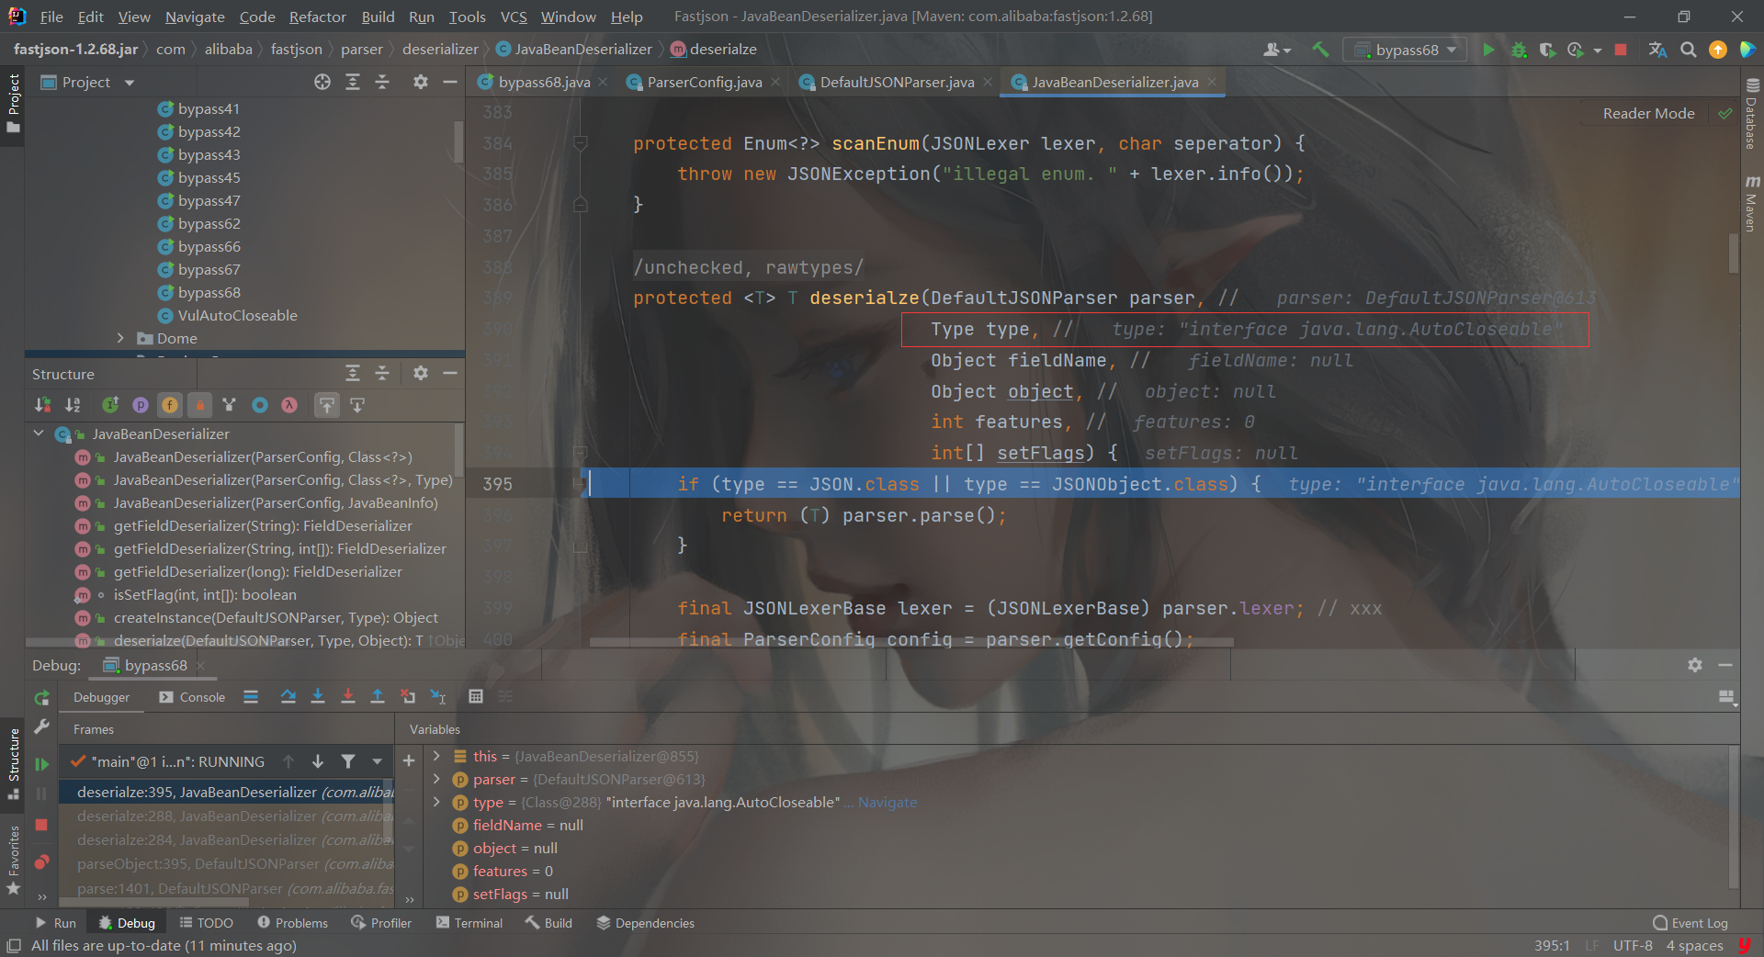
Task: Open debug settings wrench icon
Action: [41, 727]
